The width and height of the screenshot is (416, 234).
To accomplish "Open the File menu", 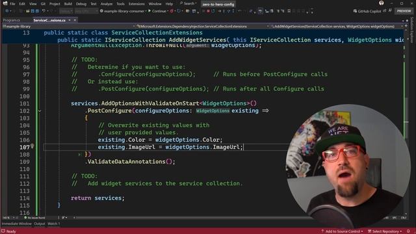I will point(12,4).
